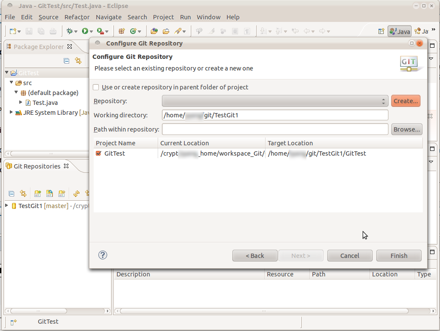The width and height of the screenshot is (440, 331).
Task: Expand the JRE System Library node
Action: [x=11, y=112]
